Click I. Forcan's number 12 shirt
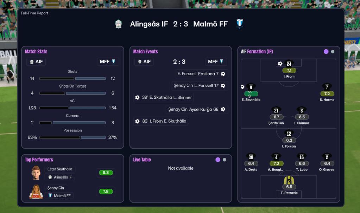Image resolution: width=360 pixels, height=213 pixels. pyautogui.click(x=289, y=134)
